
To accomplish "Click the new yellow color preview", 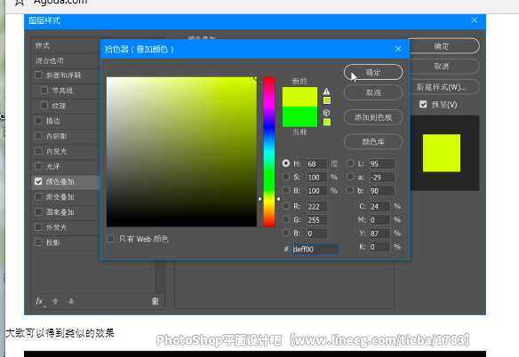I will [299, 97].
